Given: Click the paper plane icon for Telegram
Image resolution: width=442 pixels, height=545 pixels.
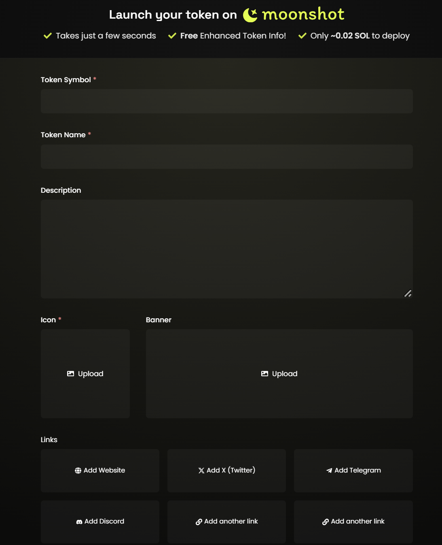Looking at the screenshot, I should [x=329, y=470].
